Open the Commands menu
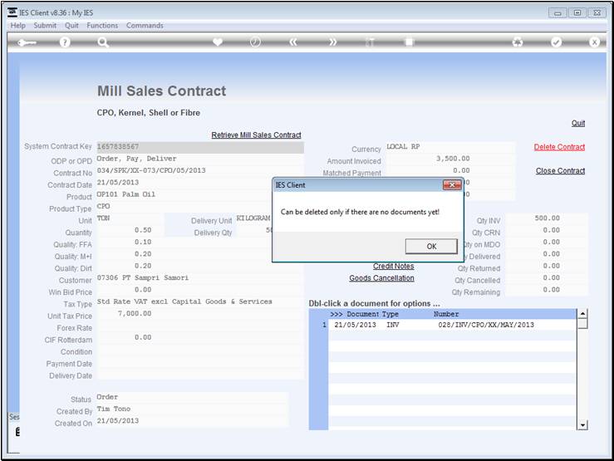Viewport: 614px width, 461px height. (145, 26)
